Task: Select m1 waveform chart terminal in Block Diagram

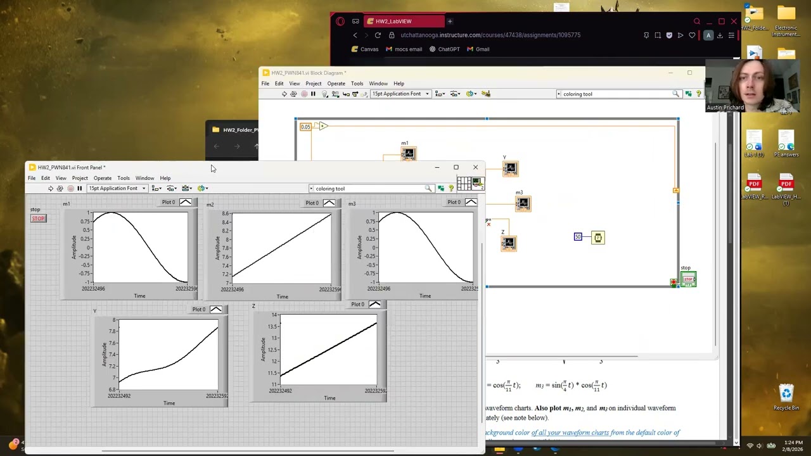Action: (x=409, y=155)
